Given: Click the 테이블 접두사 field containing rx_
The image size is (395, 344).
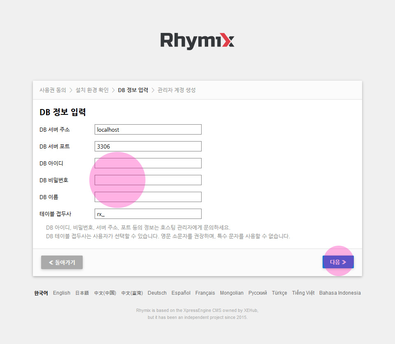Looking at the screenshot, I should tap(148, 214).
